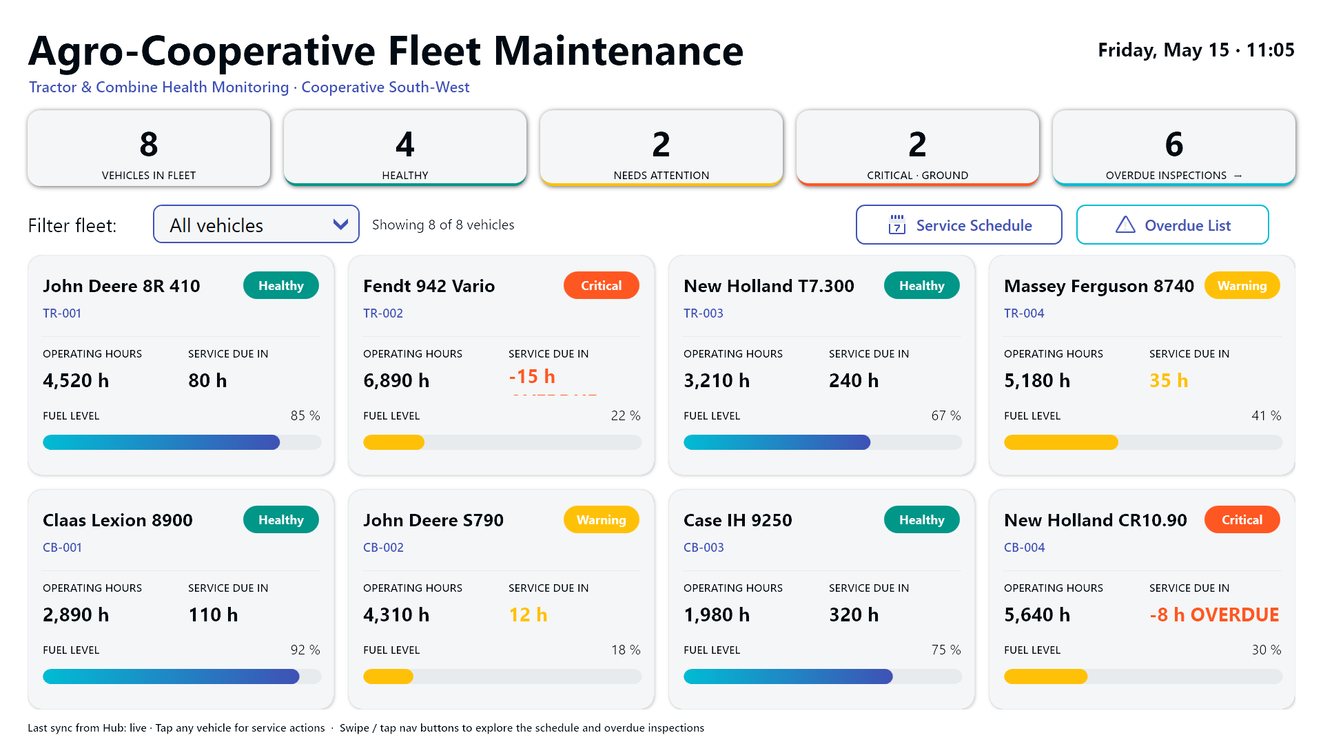Open the Massey Ferguson 8740 card
1323x744 pixels.
point(1142,365)
